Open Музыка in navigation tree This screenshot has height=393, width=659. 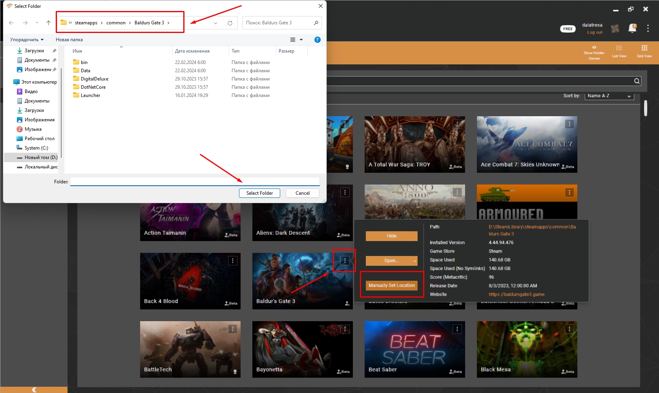29,129
